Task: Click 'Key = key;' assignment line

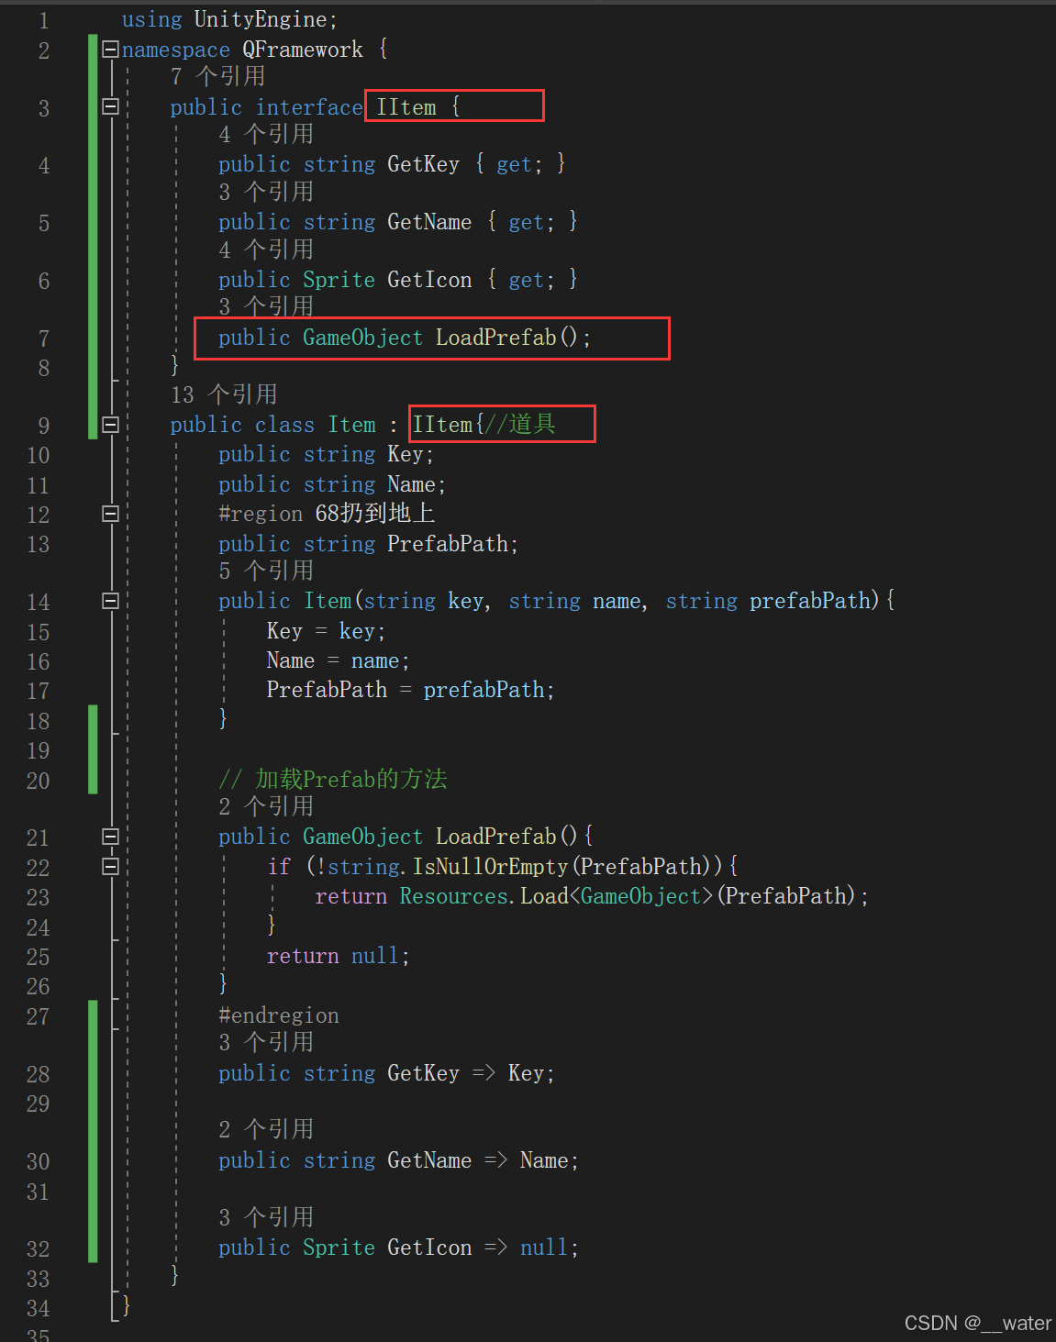Action: coord(326,631)
